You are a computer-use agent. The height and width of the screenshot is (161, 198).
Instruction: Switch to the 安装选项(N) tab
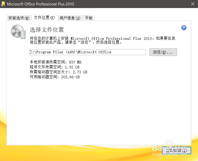pos(19,18)
